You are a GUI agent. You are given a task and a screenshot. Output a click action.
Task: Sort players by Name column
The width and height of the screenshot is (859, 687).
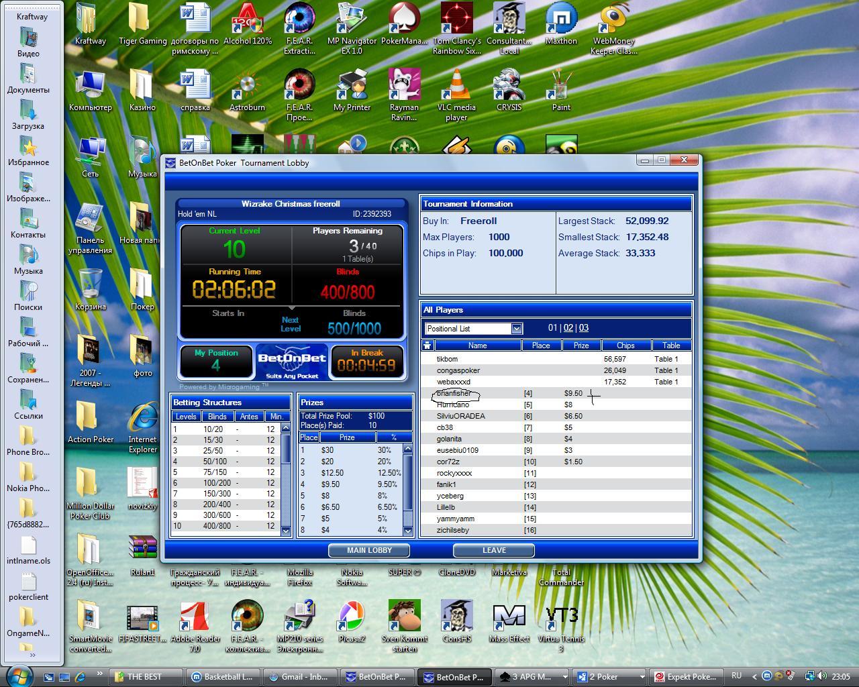point(478,346)
